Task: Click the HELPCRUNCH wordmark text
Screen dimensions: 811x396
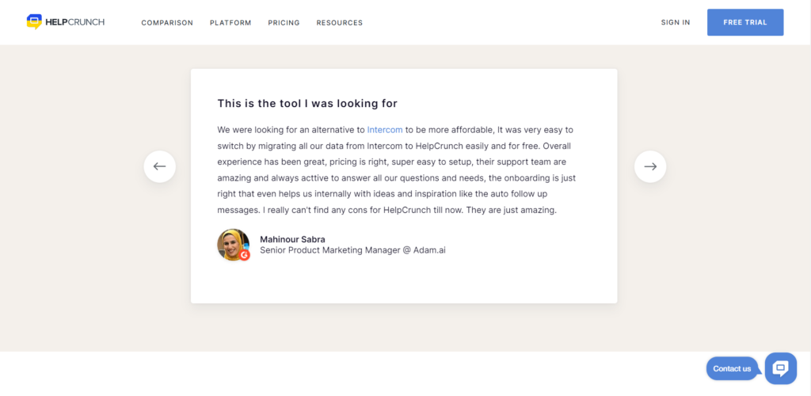Action: click(75, 22)
